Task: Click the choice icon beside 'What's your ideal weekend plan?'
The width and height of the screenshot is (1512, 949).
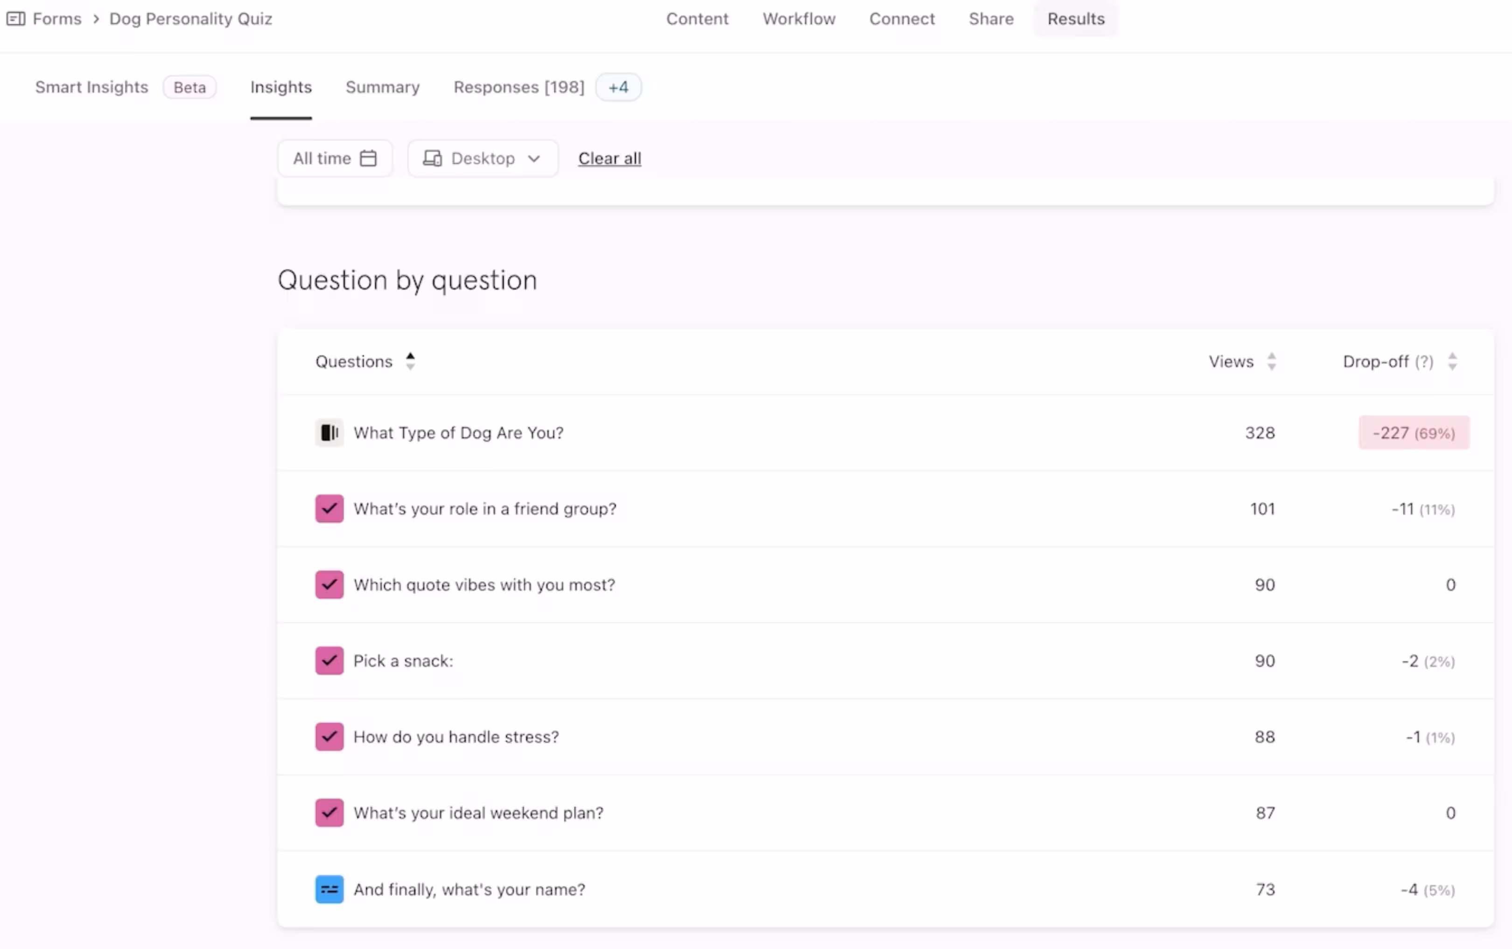Action: [329, 813]
